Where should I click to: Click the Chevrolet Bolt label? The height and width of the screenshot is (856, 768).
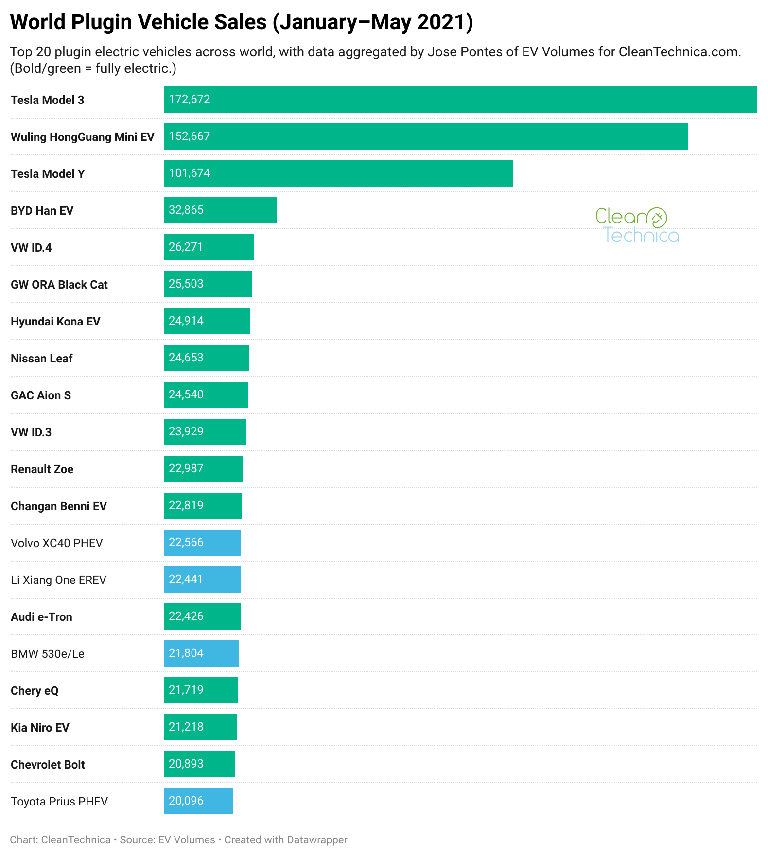click(x=48, y=765)
